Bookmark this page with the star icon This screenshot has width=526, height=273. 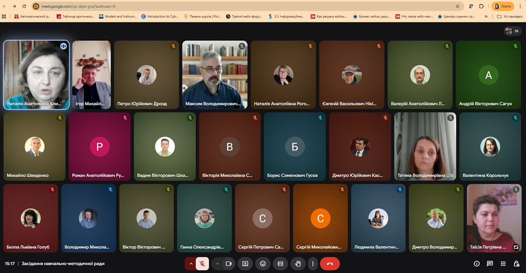click(x=458, y=6)
